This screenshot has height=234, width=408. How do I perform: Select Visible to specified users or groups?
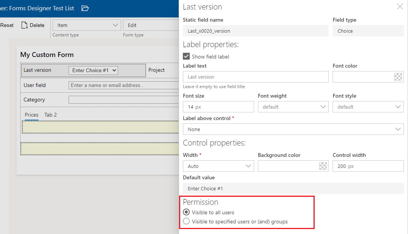[186, 221]
